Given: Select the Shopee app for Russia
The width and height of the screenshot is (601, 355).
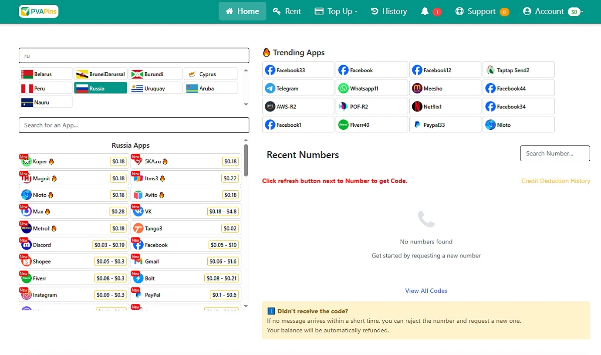Looking at the screenshot, I should 74,261.
